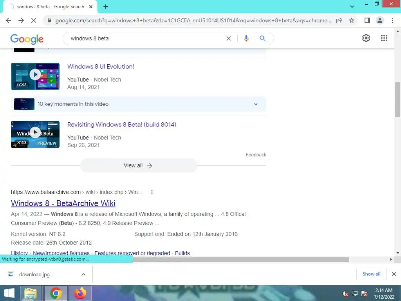Open the network tray icon
The width and height of the screenshot is (401, 301).
pyautogui.click(x=355, y=294)
